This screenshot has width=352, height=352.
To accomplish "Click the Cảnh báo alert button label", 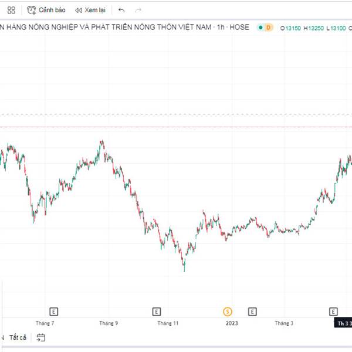I will pyautogui.click(x=52, y=10).
